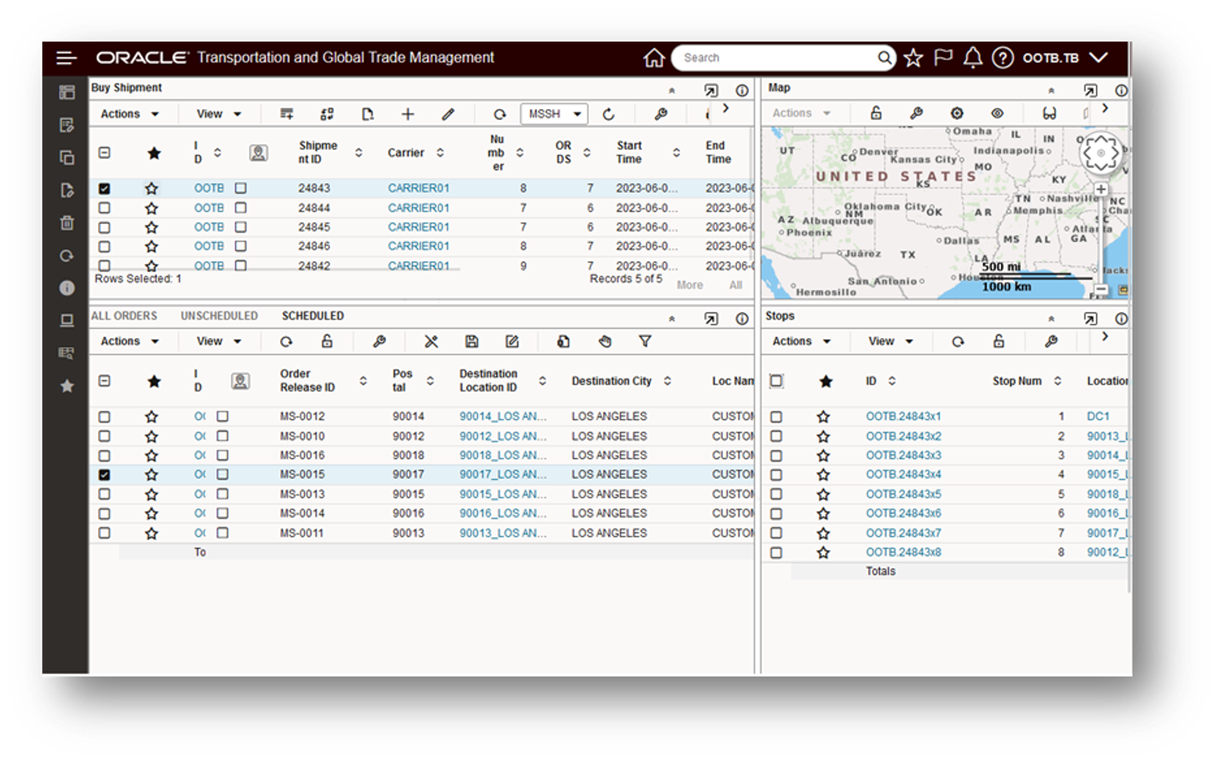1217x761 pixels.
Task: Open the favorites star at bottom of sidebar
Action: pyautogui.click(x=66, y=386)
